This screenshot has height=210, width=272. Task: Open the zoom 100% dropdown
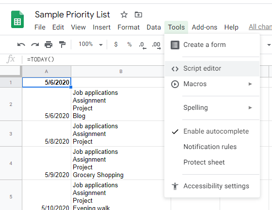[91, 45]
